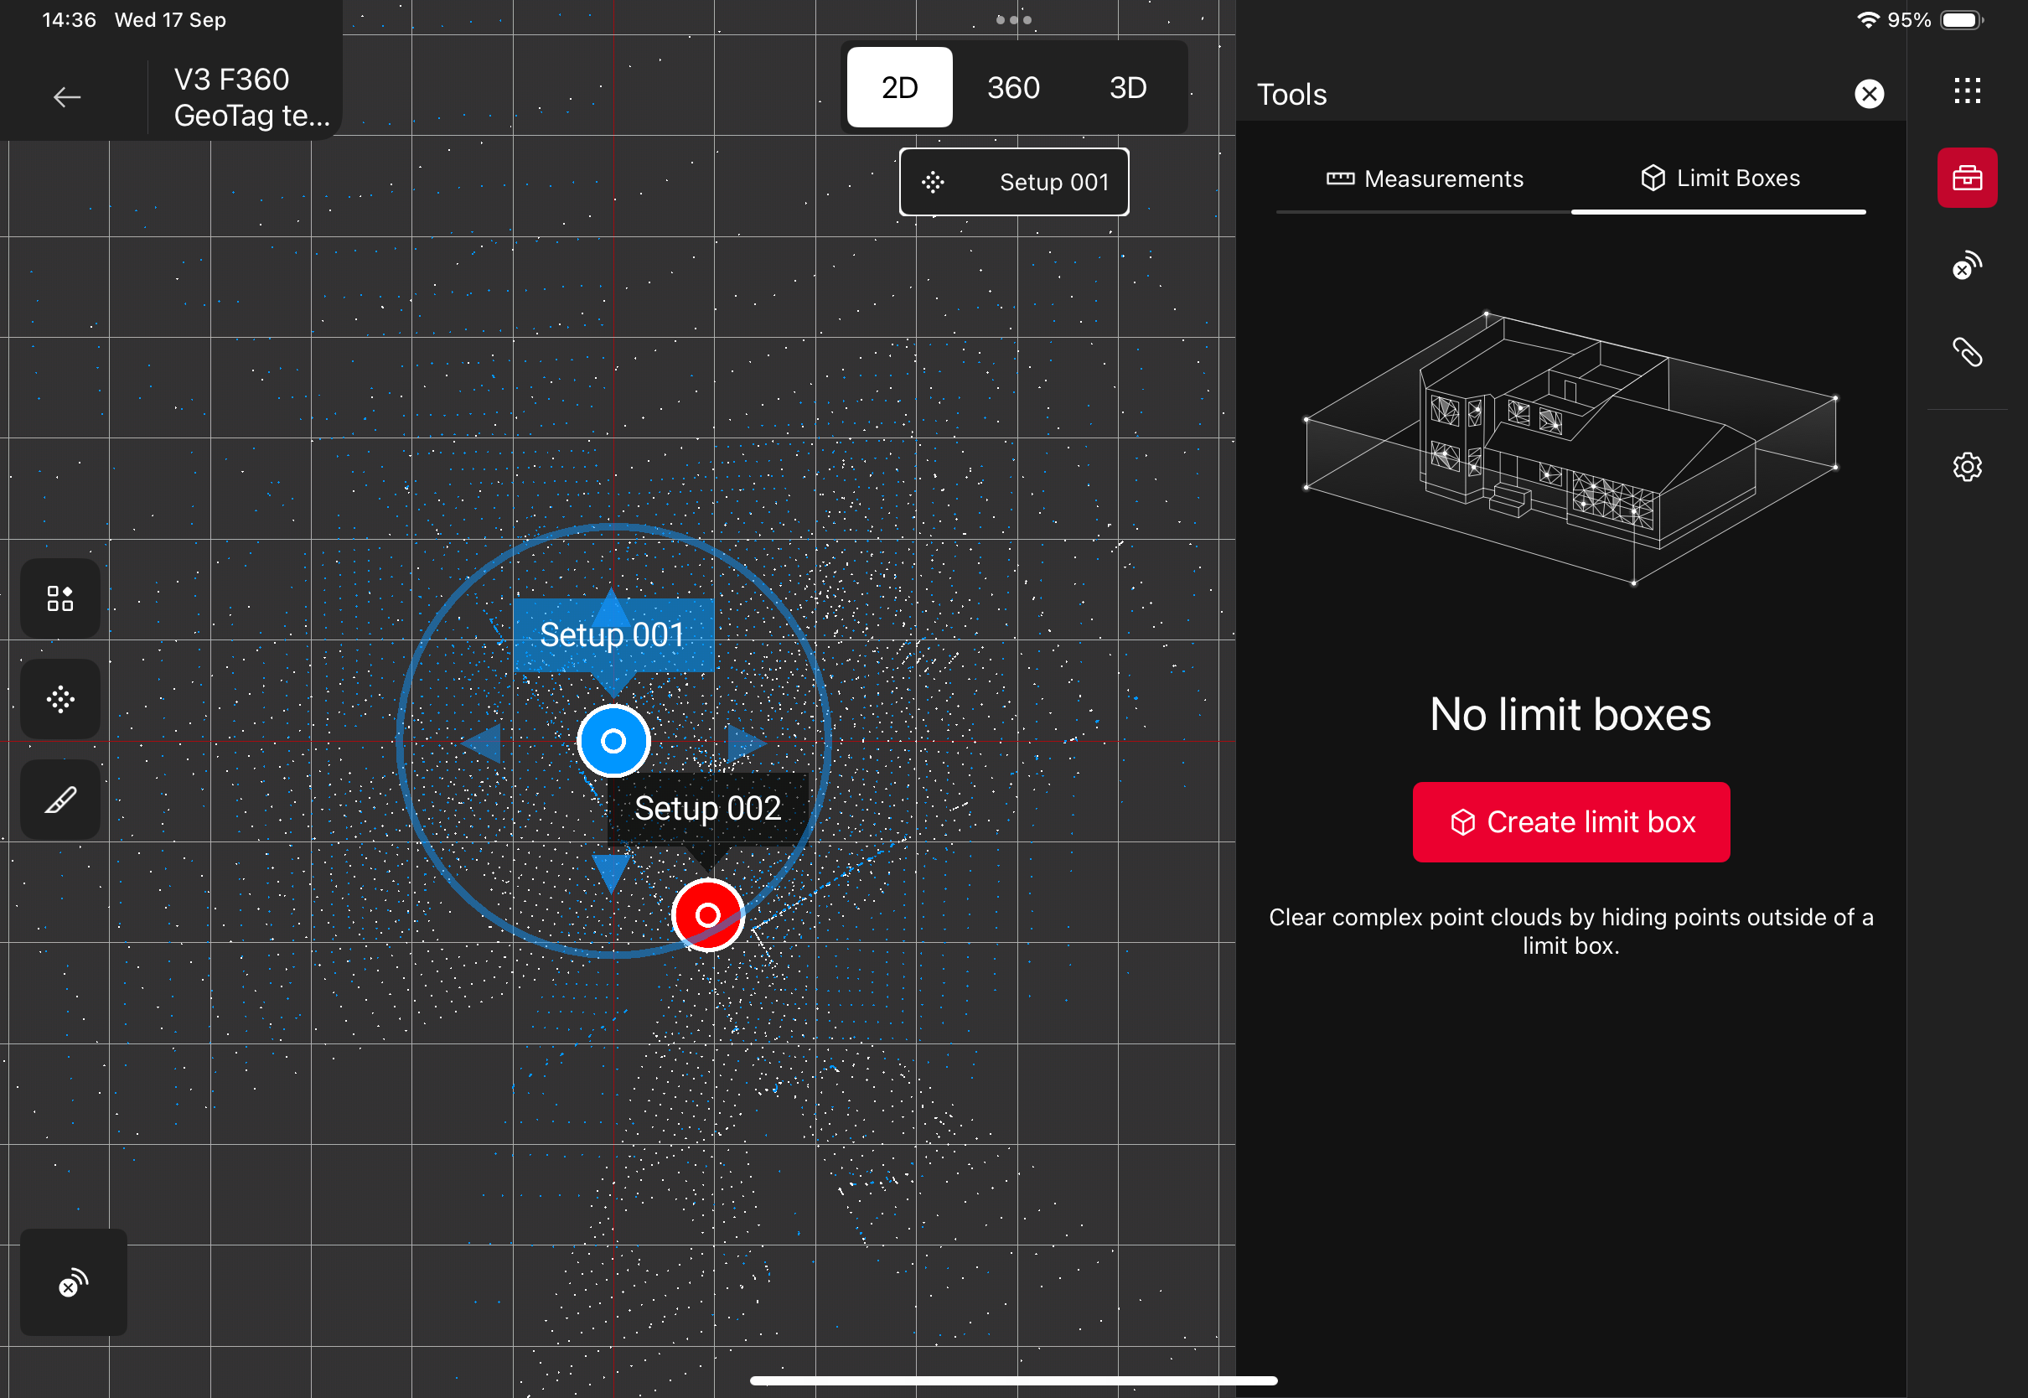Screen dimensions: 2028x1398
Task: Open the three-dot multitasking menu at top
Action: [1013, 19]
